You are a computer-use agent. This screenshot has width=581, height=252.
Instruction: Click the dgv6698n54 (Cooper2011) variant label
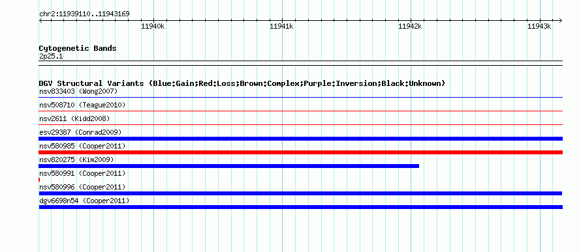(x=84, y=201)
